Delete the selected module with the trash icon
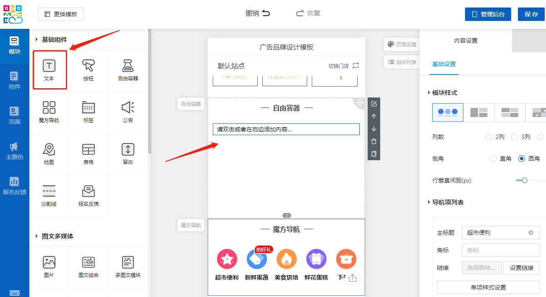This screenshot has height=297, width=546. click(374, 141)
